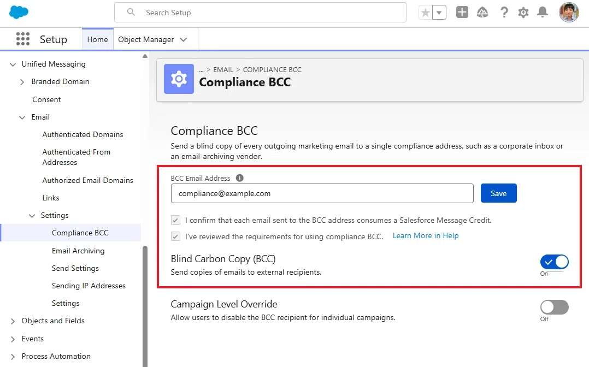Open the Consent item in sidebar
The height and width of the screenshot is (367, 589).
[x=46, y=99]
